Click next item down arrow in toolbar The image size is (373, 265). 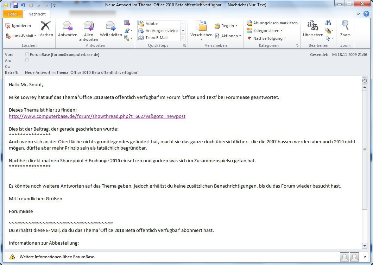tap(46, 5)
